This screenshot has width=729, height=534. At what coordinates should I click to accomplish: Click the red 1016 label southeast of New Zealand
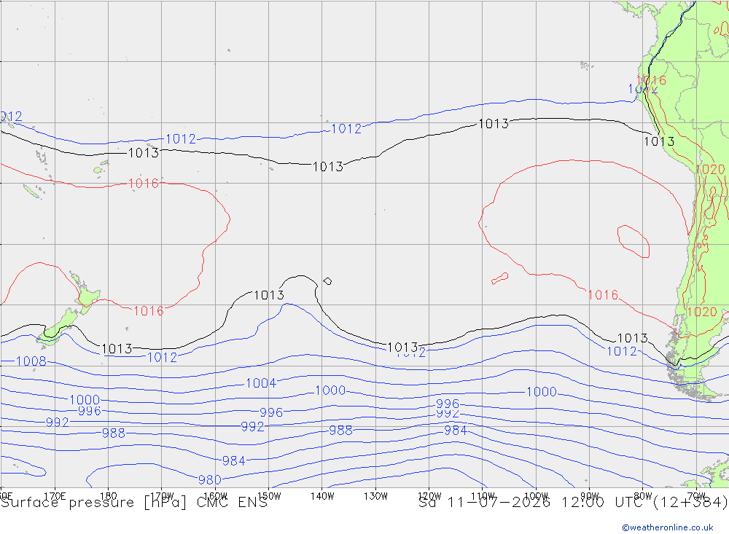tap(149, 311)
